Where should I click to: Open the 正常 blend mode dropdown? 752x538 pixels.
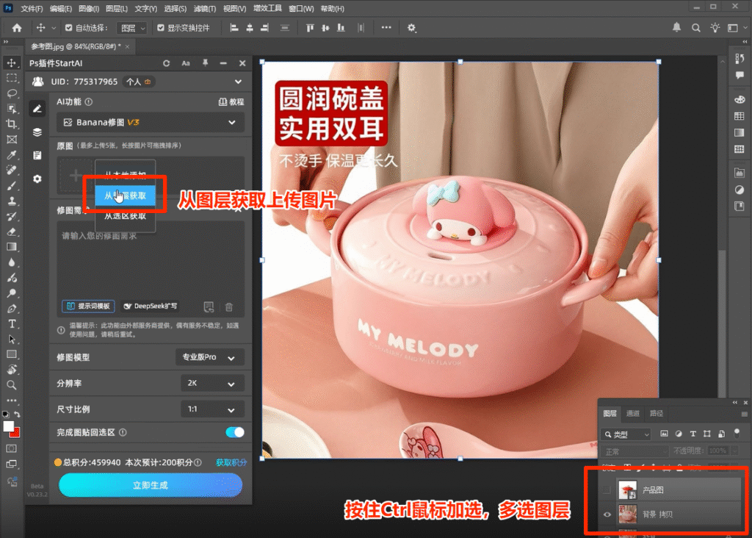click(634, 451)
